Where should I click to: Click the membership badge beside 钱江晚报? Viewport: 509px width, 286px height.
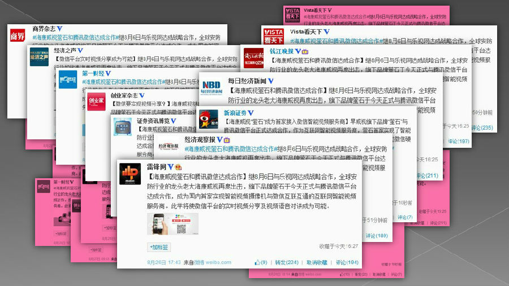tap(305, 51)
